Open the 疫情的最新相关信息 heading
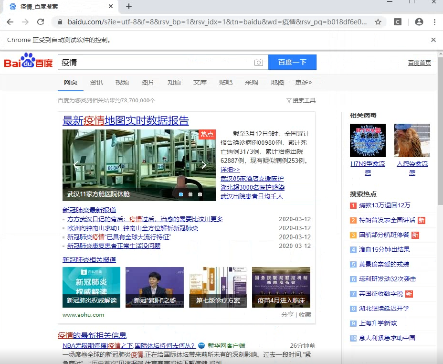 pos(92,335)
